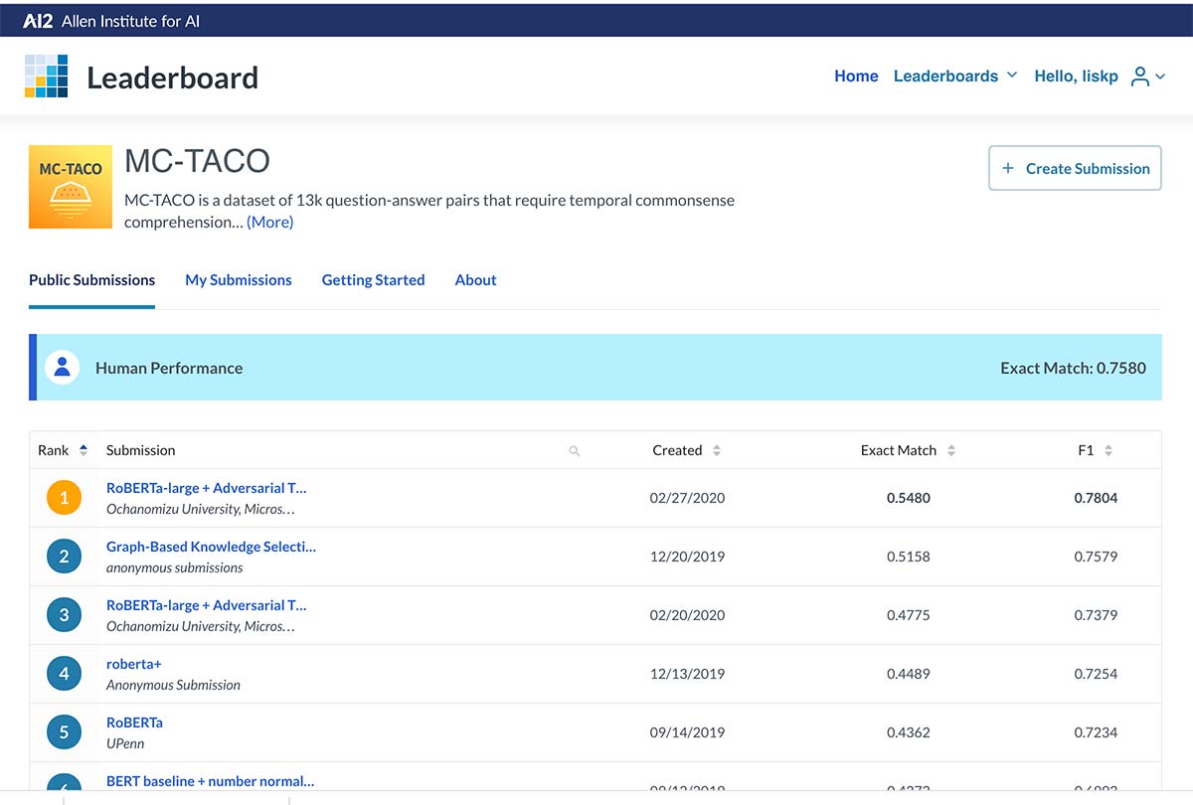The width and height of the screenshot is (1193, 805).
Task: Sort the table by Exact Match
Action: [x=951, y=450]
